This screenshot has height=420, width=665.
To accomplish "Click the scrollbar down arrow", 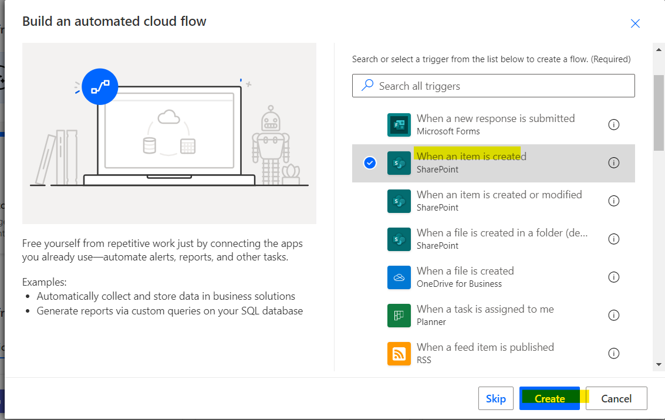I will (x=659, y=364).
